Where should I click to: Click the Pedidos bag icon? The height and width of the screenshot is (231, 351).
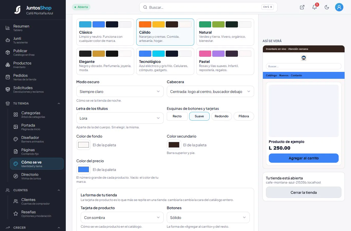pyautogui.click(x=8, y=77)
